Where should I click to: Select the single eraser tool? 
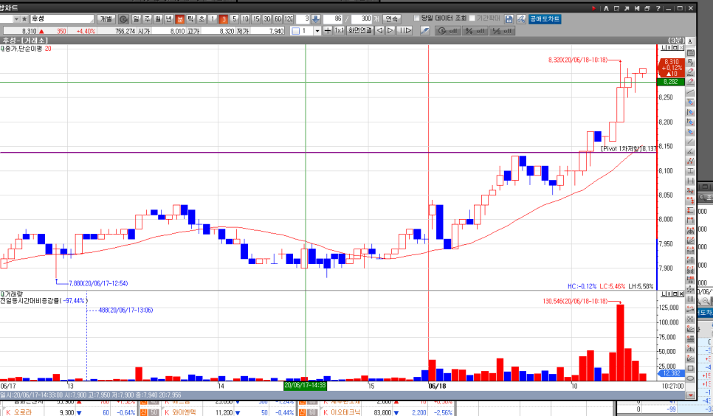(x=690, y=82)
